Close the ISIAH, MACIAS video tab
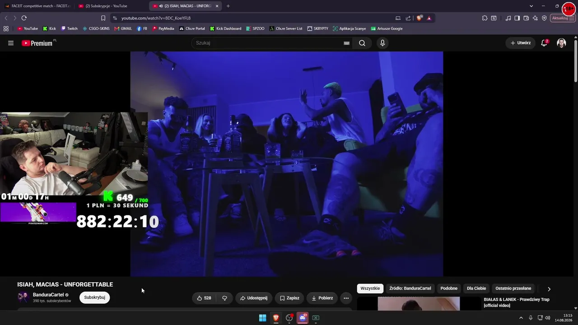This screenshot has width=578, height=325. [217, 6]
